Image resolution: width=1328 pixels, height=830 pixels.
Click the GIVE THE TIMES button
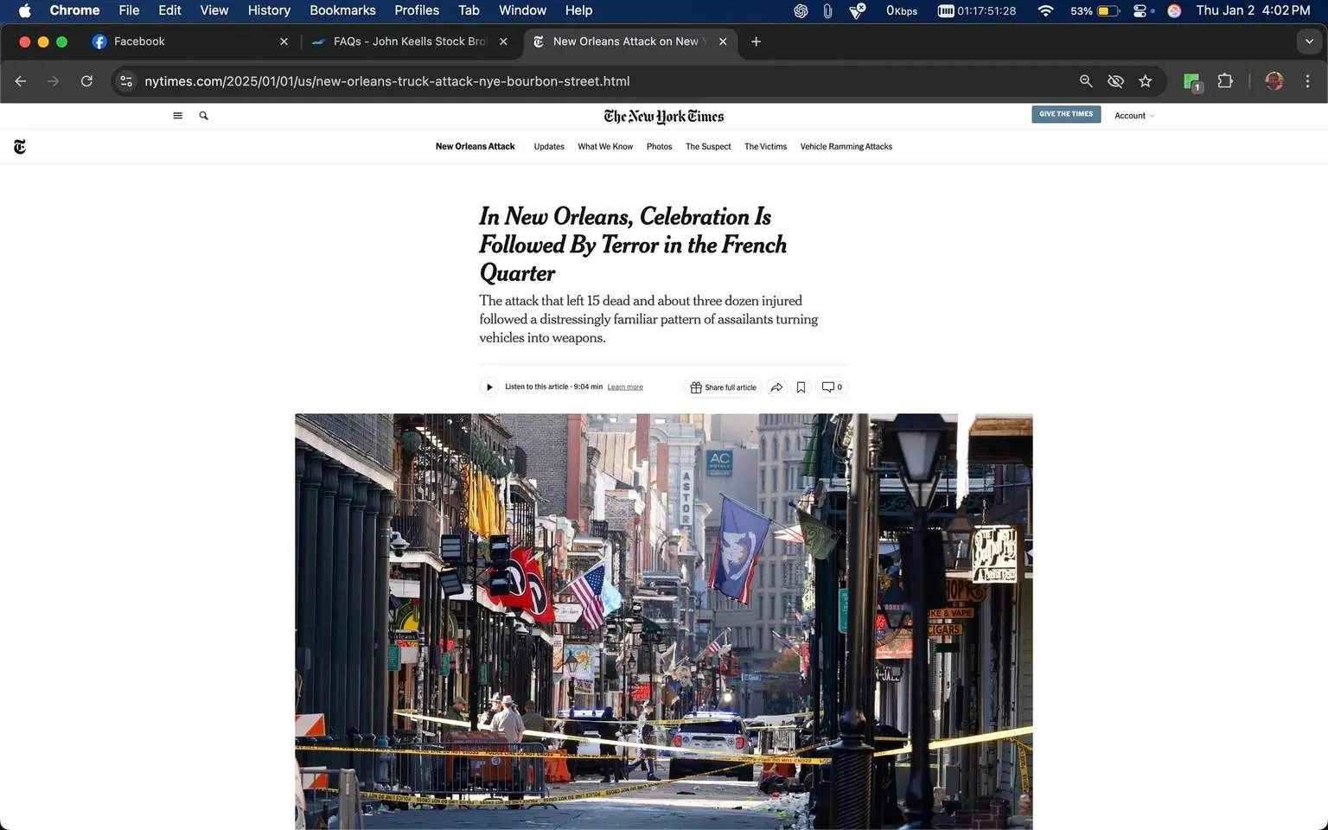1065,113
